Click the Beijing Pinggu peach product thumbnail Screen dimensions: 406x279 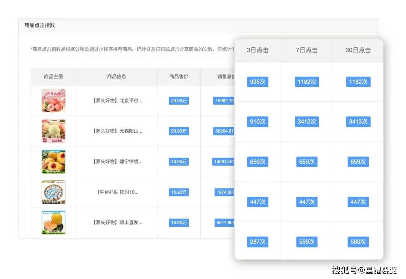coord(53,101)
